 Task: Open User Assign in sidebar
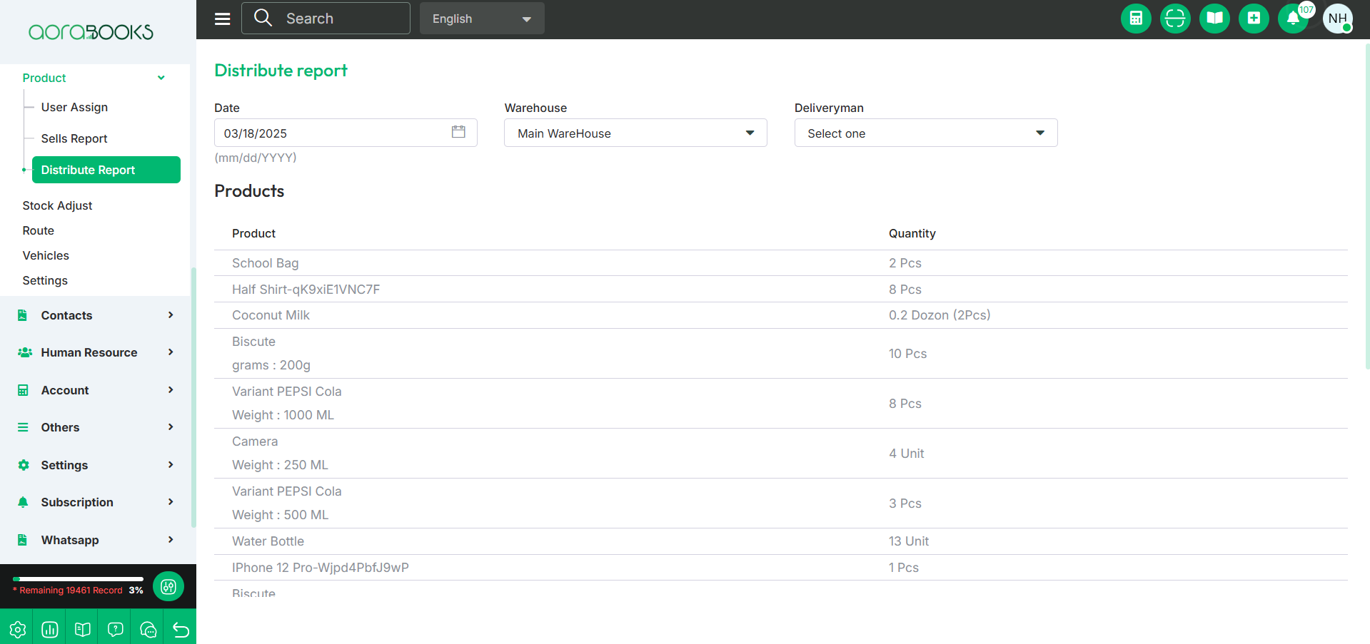74,107
